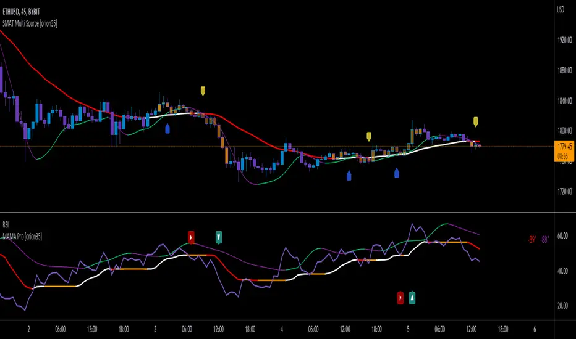Select the MAMA Pro [orion35] indicator label
The width and height of the screenshot is (576, 339).
click(22, 237)
